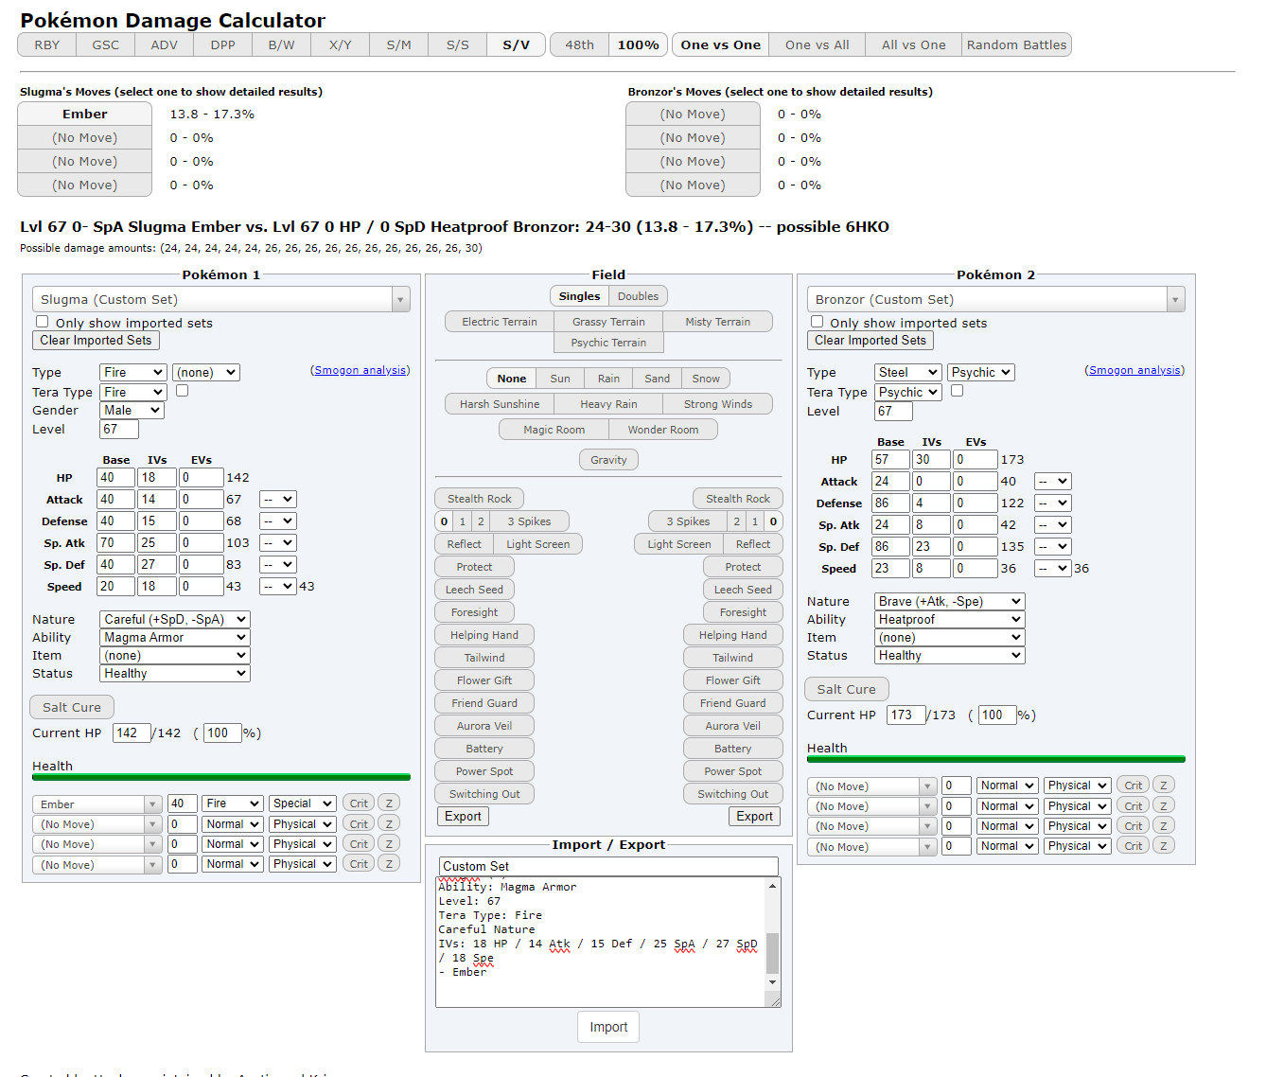Open the Slugma (Custom Set) Pokémon selector
The width and height of the screenshot is (1266, 1077).
(x=221, y=299)
